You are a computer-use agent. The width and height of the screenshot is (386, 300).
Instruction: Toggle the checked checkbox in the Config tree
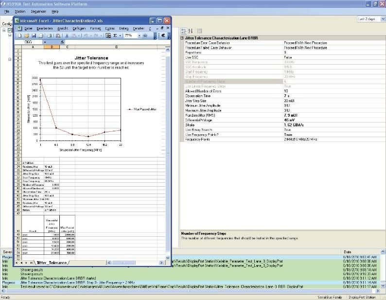(x=10, y=30)
